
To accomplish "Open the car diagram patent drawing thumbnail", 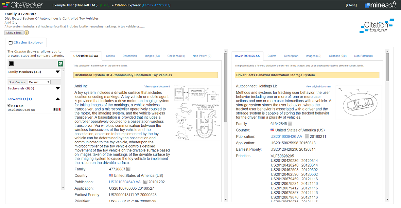I will click(360, 102).
